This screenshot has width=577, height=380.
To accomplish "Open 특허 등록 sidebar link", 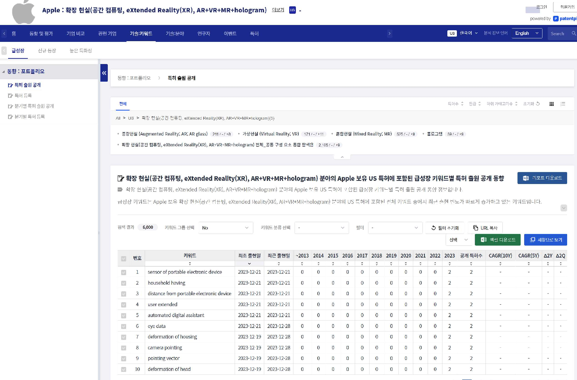I will tap(23, 95).
